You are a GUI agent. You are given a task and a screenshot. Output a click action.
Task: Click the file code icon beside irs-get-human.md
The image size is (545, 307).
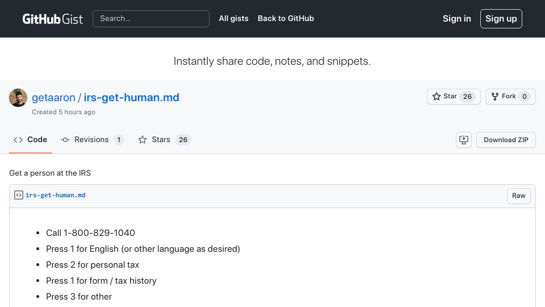(18, 195)
